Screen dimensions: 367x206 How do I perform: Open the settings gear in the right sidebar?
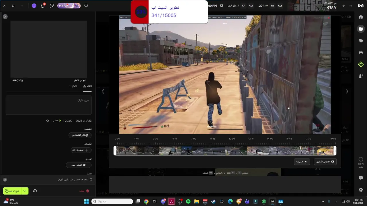click(361, 190)
